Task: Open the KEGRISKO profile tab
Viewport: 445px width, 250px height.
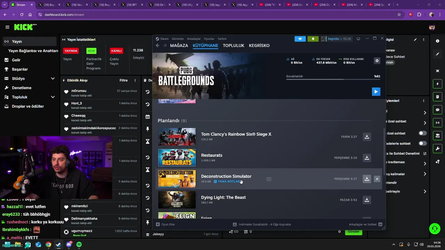Action: pos(259,45)
